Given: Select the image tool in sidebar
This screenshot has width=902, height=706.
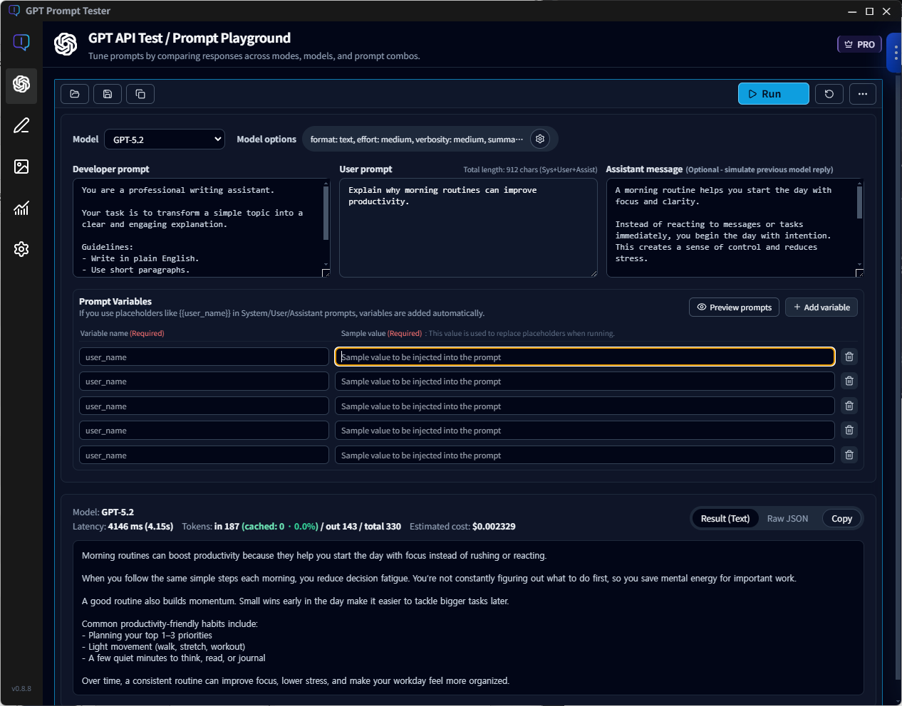Looking at the screenshot, I should pos(21,167).
